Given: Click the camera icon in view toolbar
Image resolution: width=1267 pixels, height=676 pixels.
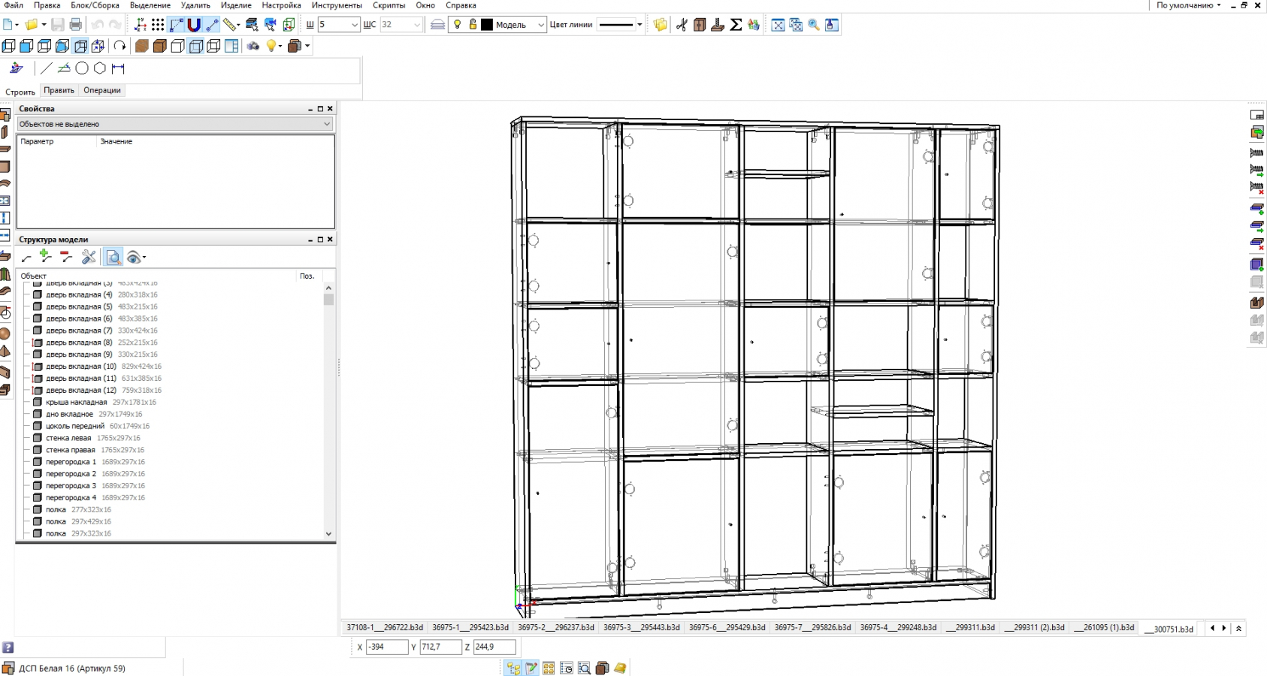Looking at the screenshot, I should click(253, 46).
